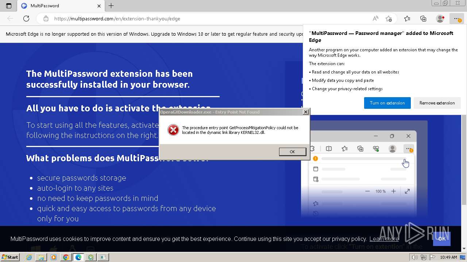Open network status tray icon
Viewport: 467px width, 262px height.
click(x=424, y=257)
